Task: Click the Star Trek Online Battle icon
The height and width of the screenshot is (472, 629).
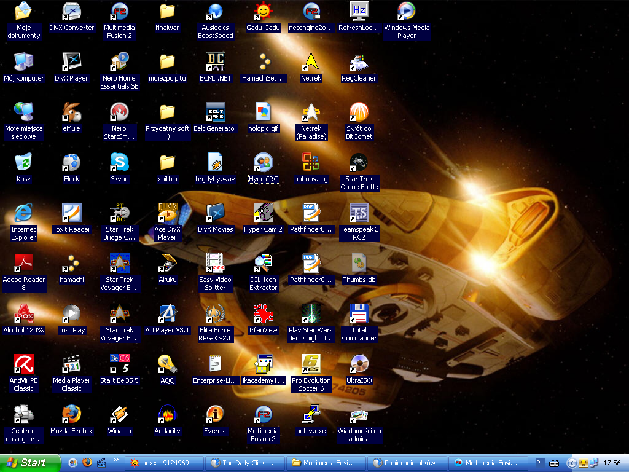Action: [359, 162]
